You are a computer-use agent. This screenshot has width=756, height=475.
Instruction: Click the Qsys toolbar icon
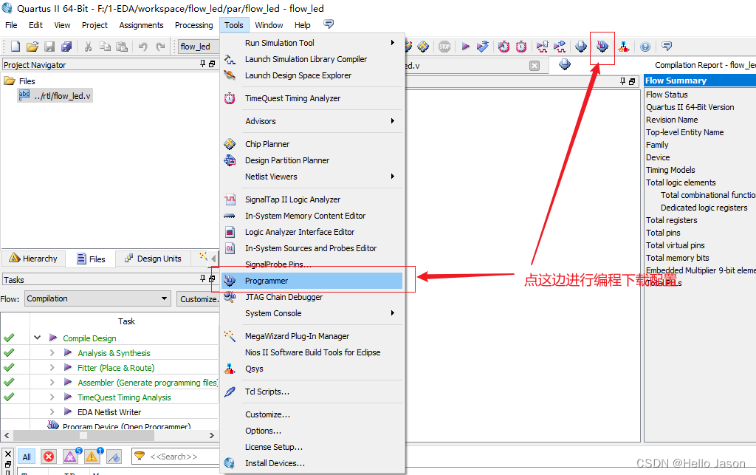click(624, 47)
